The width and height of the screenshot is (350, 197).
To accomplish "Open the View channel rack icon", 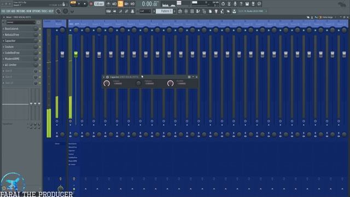I will pos(192,11).
